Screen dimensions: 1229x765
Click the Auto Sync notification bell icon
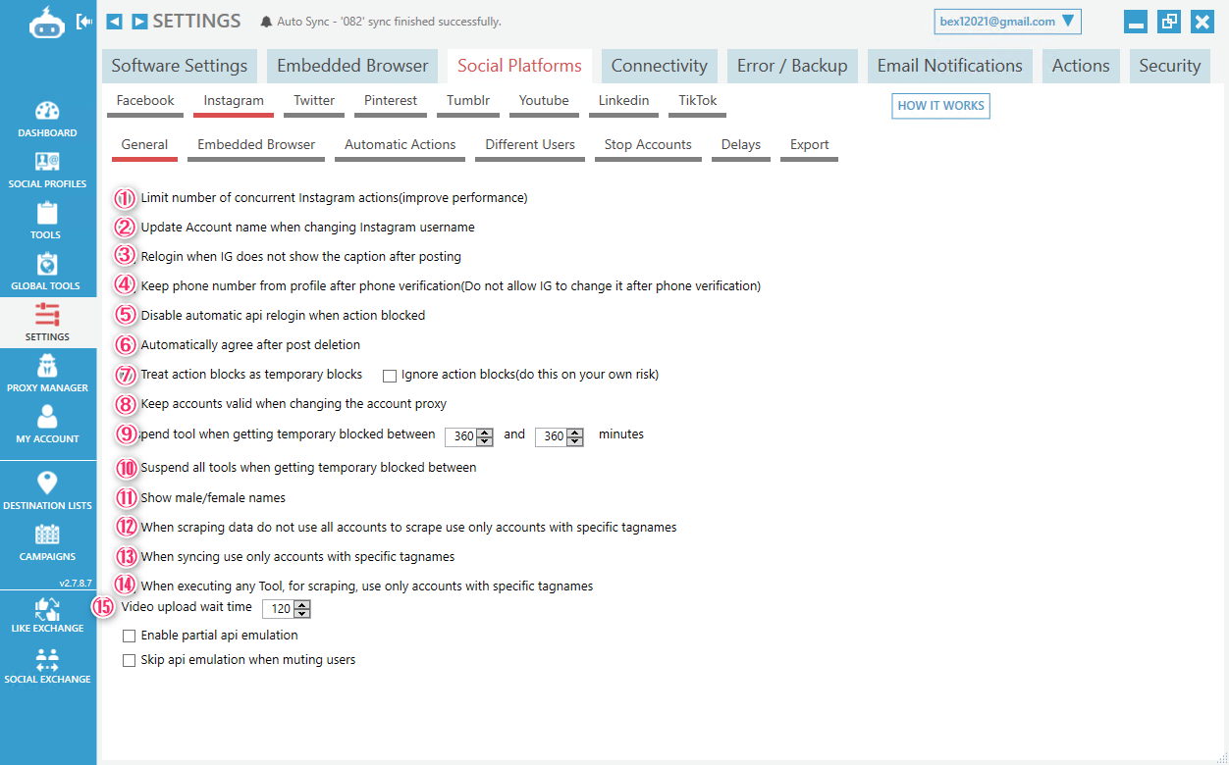266,22
